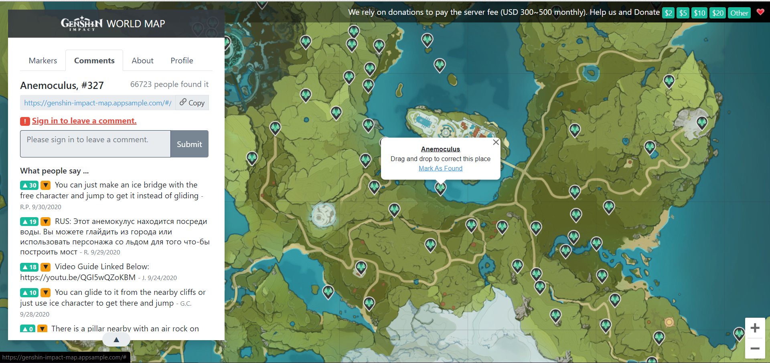
Task: Focus the comment text box
Action: point(95,144)
